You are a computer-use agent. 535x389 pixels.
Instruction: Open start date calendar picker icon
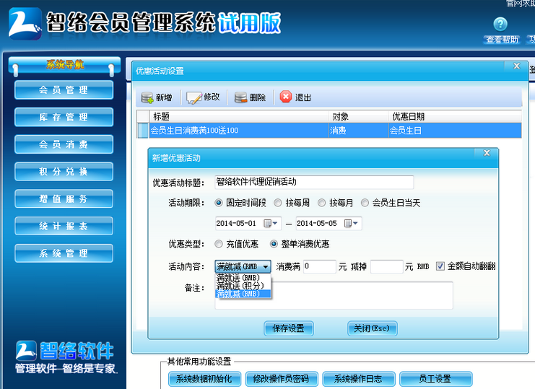[271, 223]
